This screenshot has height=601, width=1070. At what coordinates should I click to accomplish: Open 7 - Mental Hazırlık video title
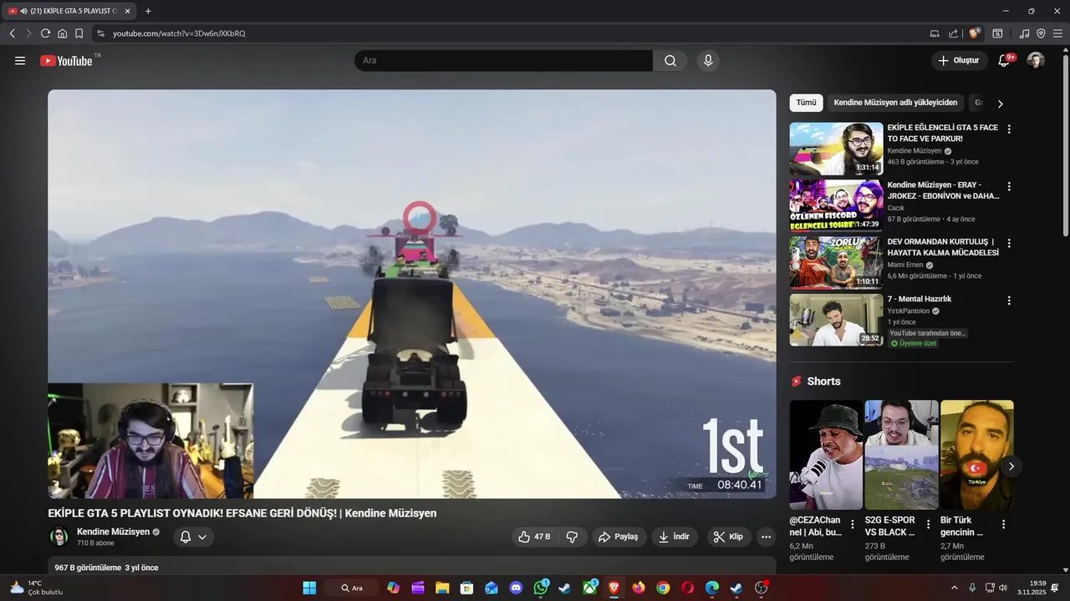click(920, 299)
